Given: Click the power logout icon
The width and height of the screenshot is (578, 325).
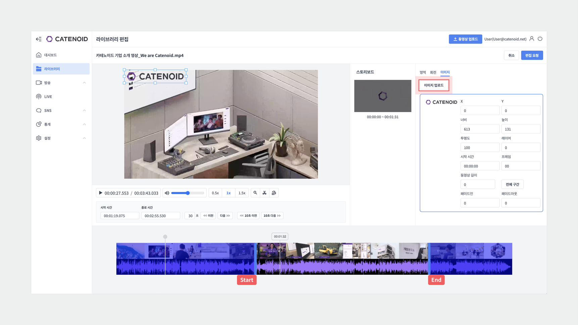Looking at the screenshot, I should point(540,39).
